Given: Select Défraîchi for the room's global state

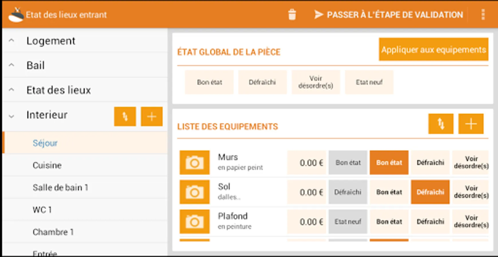Looking at the screenshot, I should click(262, 82).
